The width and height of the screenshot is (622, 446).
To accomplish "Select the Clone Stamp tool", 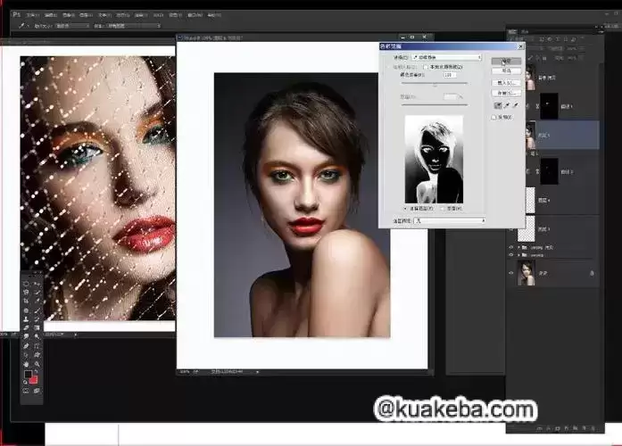I will click(x=26, y=318).
